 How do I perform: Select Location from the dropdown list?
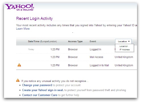point(124,46)
